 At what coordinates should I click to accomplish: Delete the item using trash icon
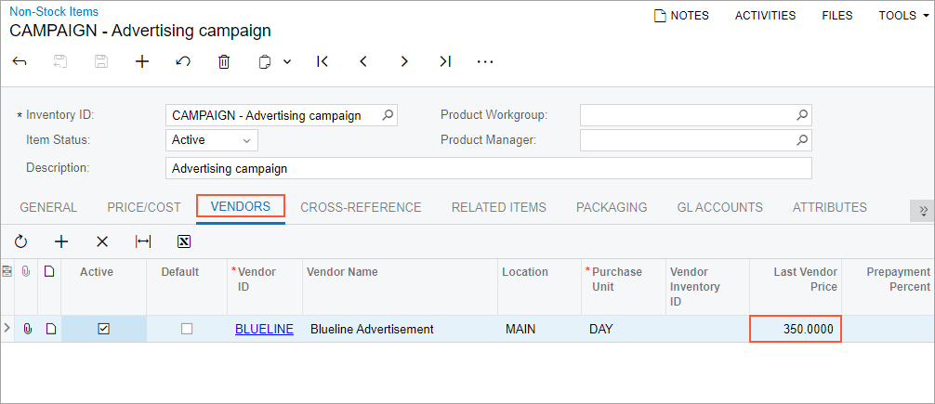click(x=224, y=61)
